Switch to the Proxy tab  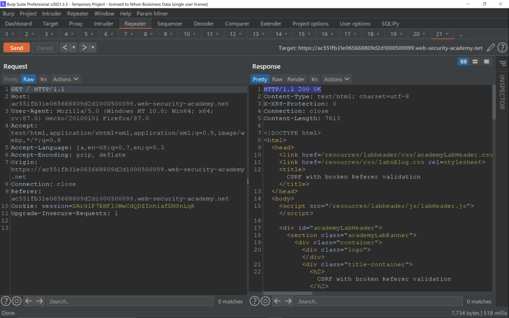point(76,24)
